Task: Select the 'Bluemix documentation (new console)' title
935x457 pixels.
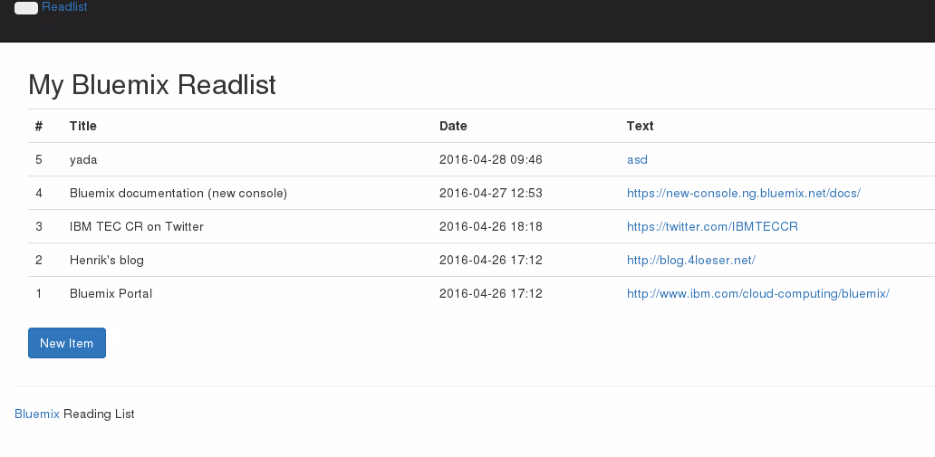Action: [x=178, y=193]
